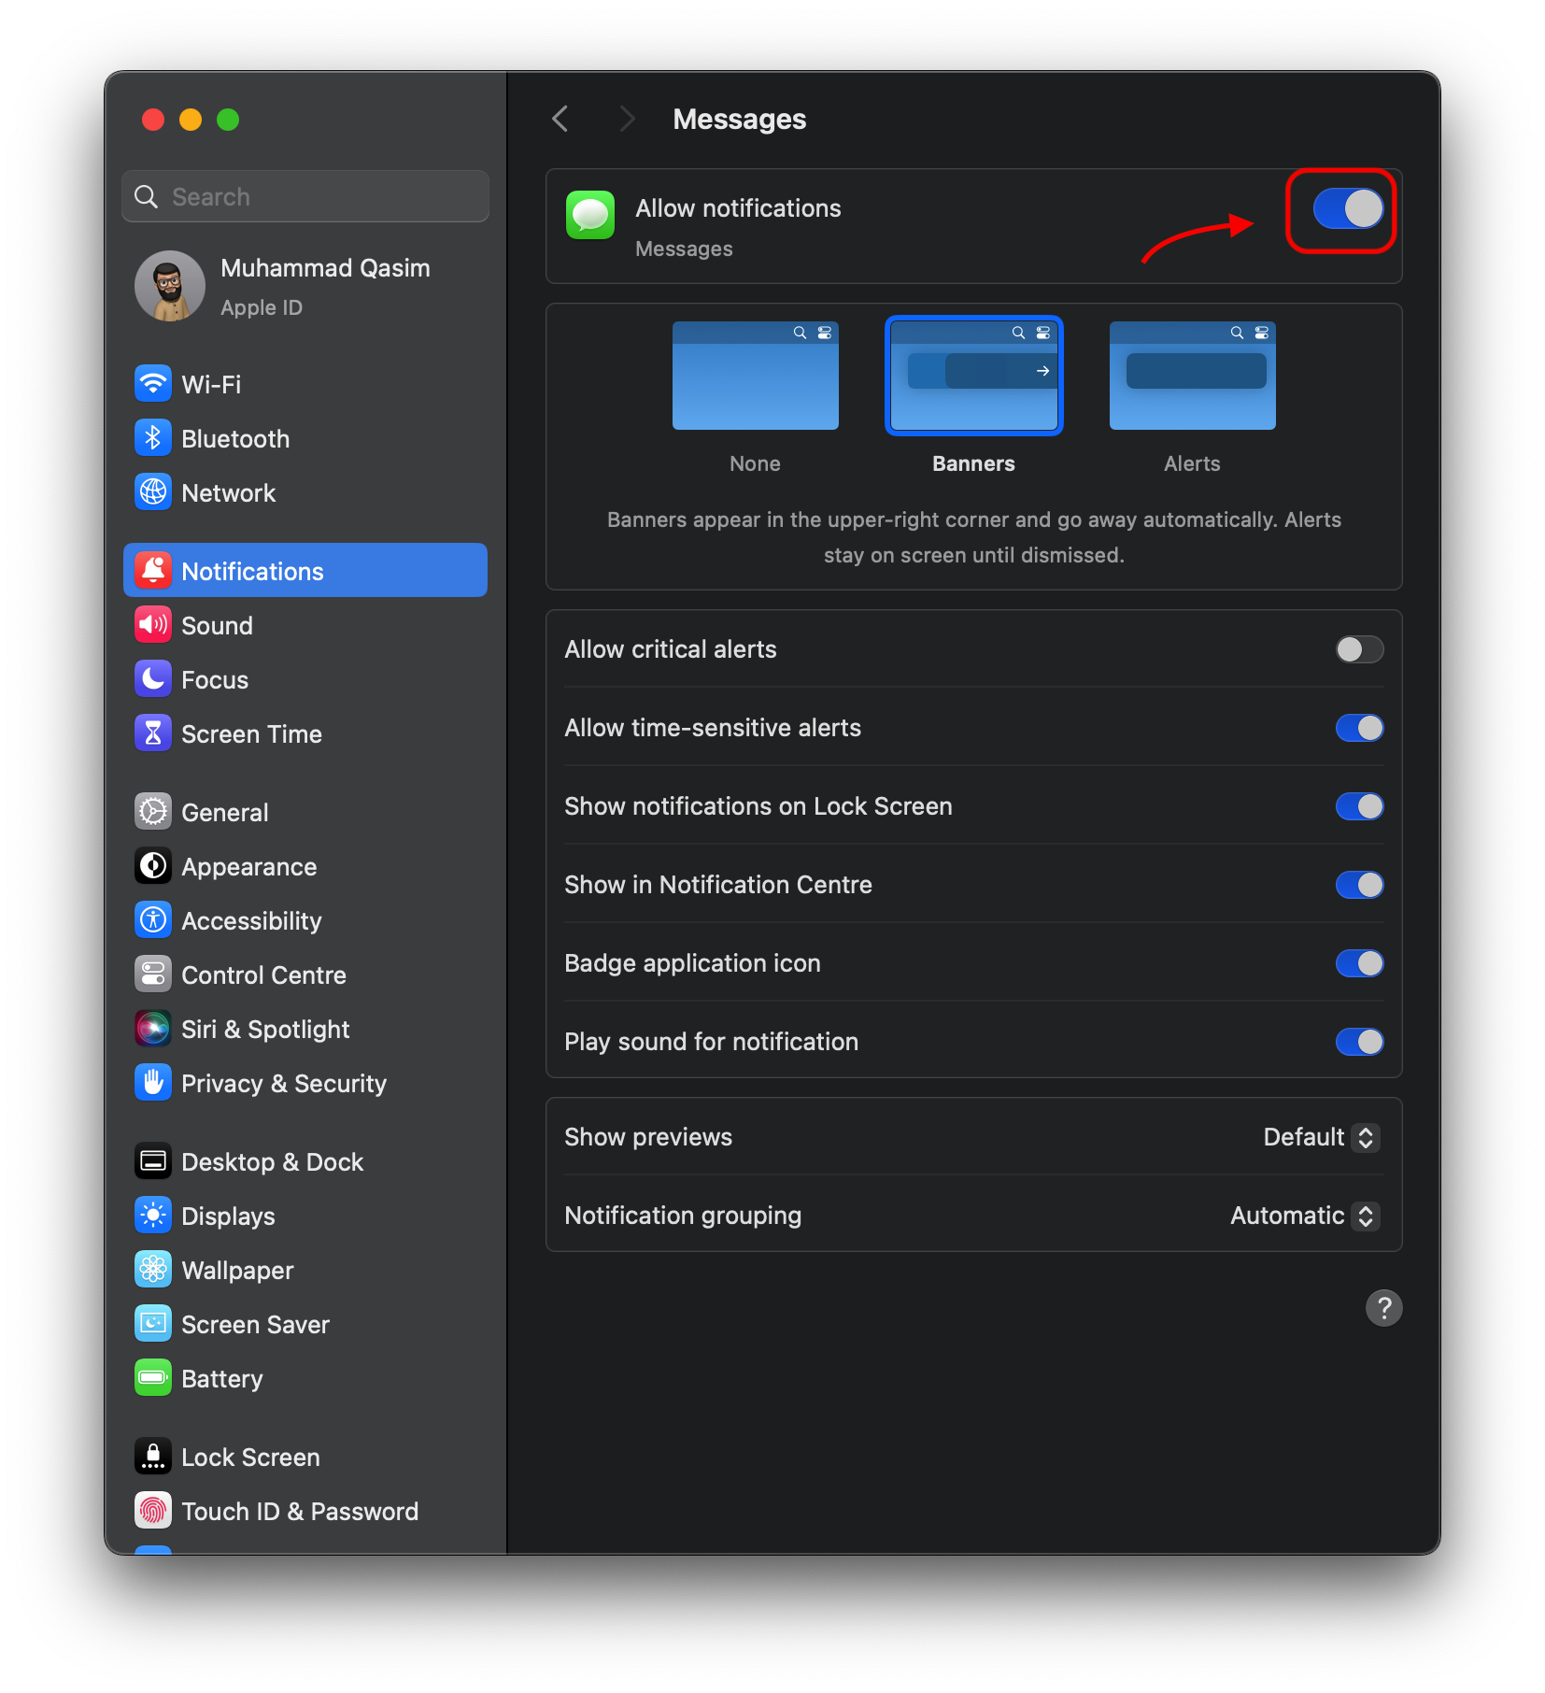
Task: Click the "Network" sidebar text
Action: coord(229,492)
